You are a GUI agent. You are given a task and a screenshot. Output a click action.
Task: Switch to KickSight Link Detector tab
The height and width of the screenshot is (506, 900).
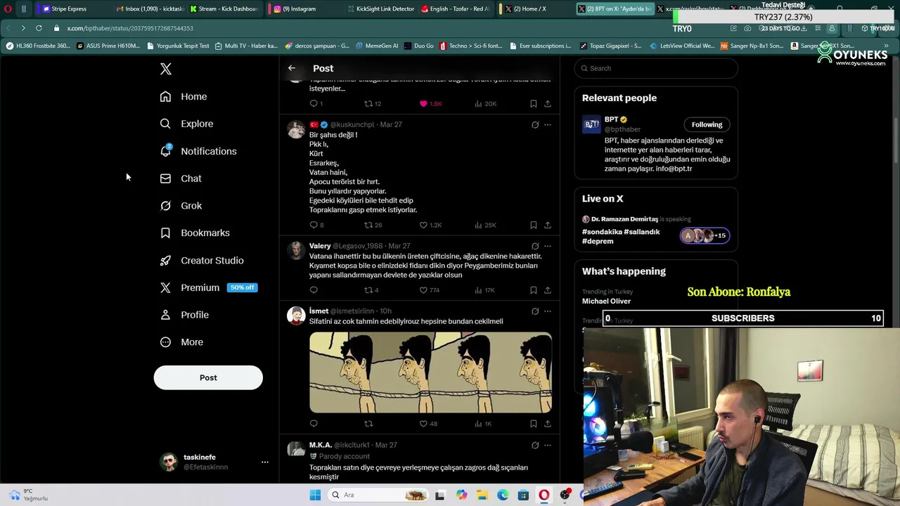pyautogui.click(x=380, y=8)
